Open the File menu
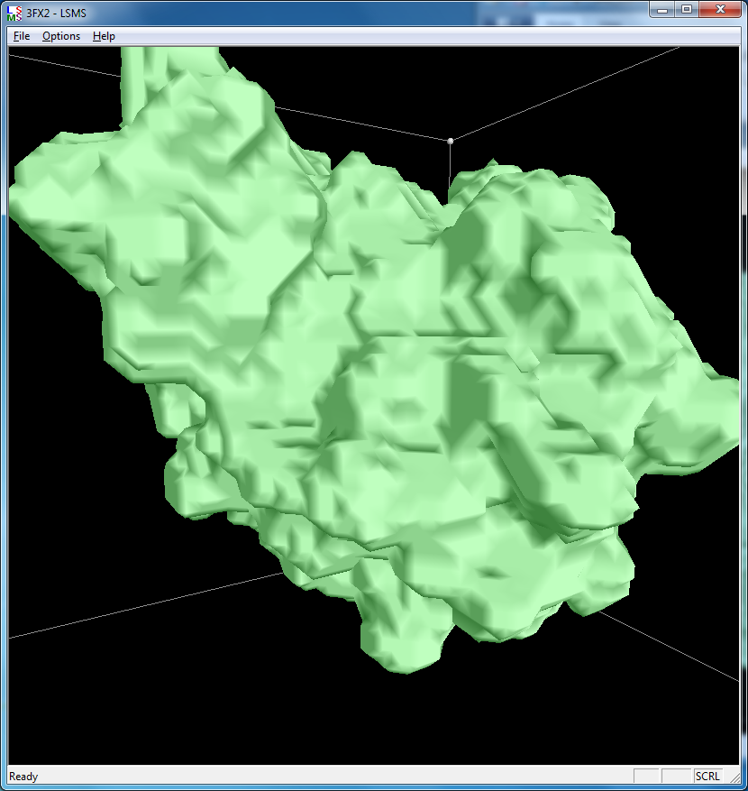The image size is (748, 791). click(x=22, y=36)
